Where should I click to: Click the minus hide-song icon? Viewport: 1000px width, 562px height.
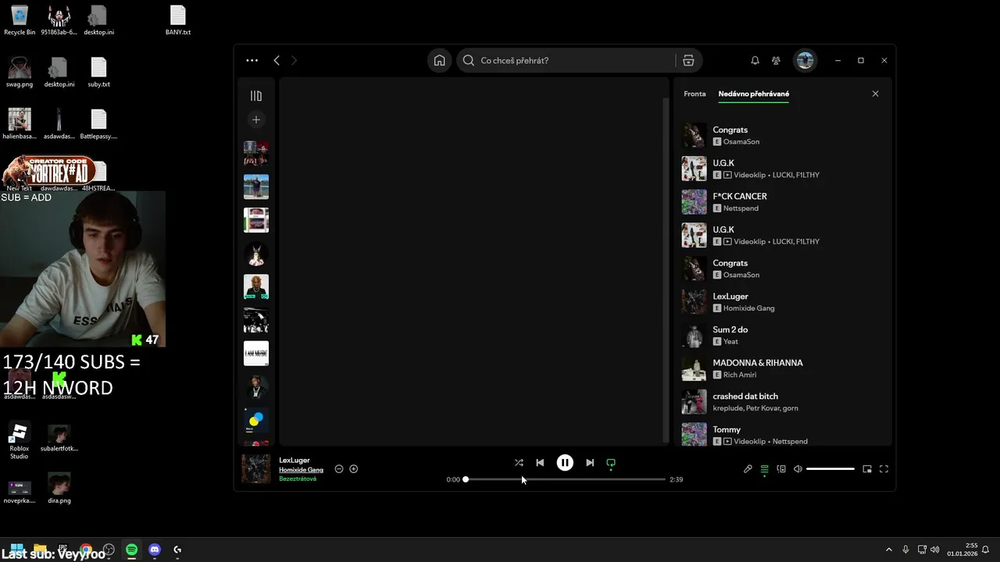[x=339, y=469]
